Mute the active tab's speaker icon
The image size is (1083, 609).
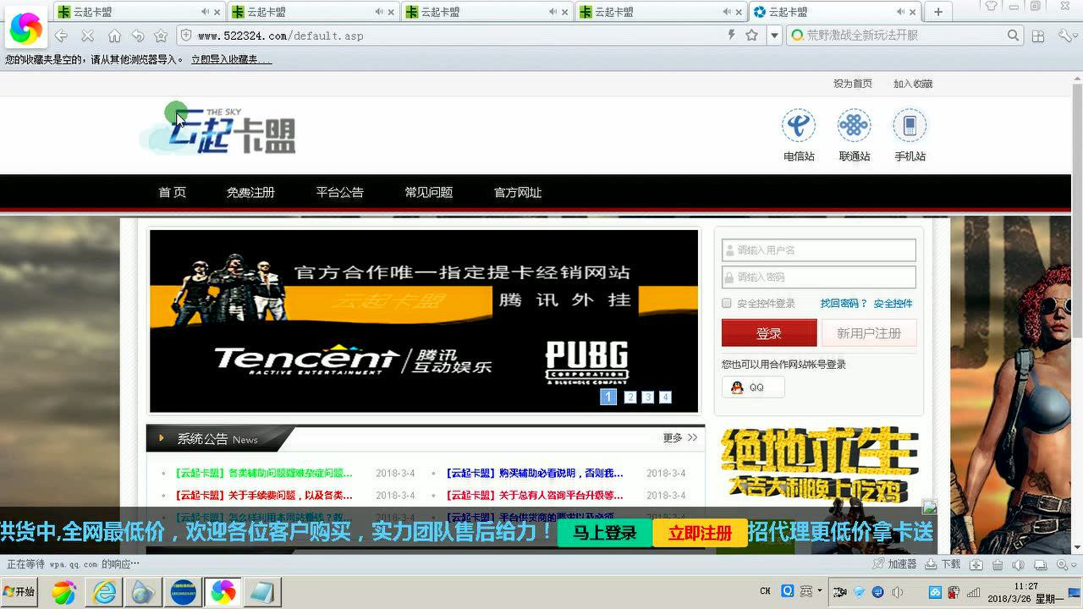901,12
